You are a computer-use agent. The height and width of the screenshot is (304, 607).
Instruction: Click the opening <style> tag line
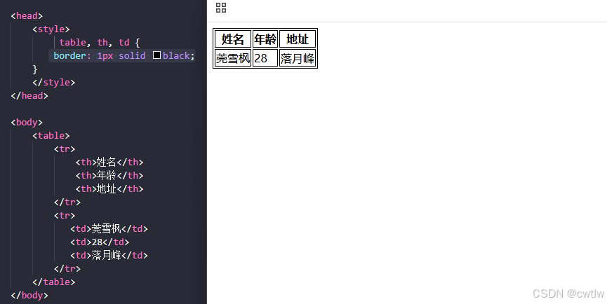click(x=51, y=29)
